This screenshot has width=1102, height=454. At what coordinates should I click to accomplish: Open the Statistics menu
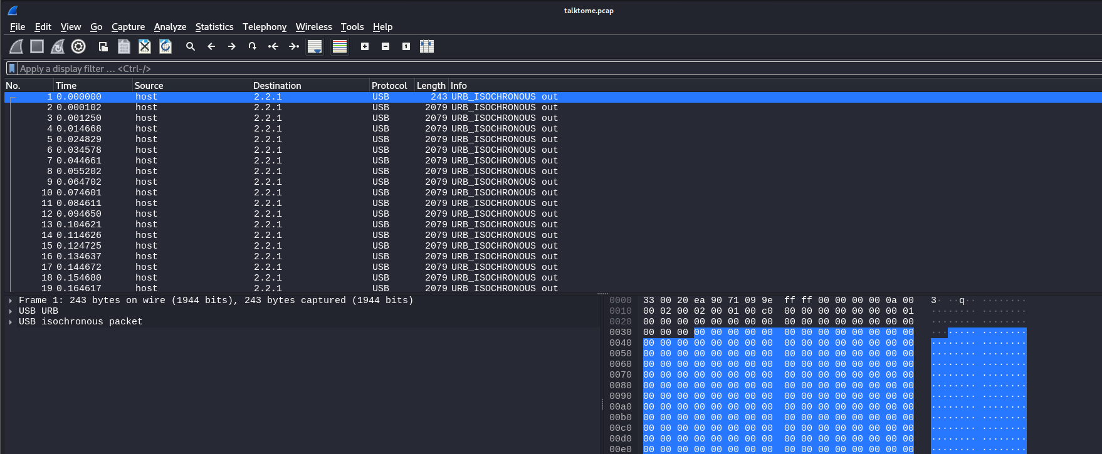coord(214,27)
